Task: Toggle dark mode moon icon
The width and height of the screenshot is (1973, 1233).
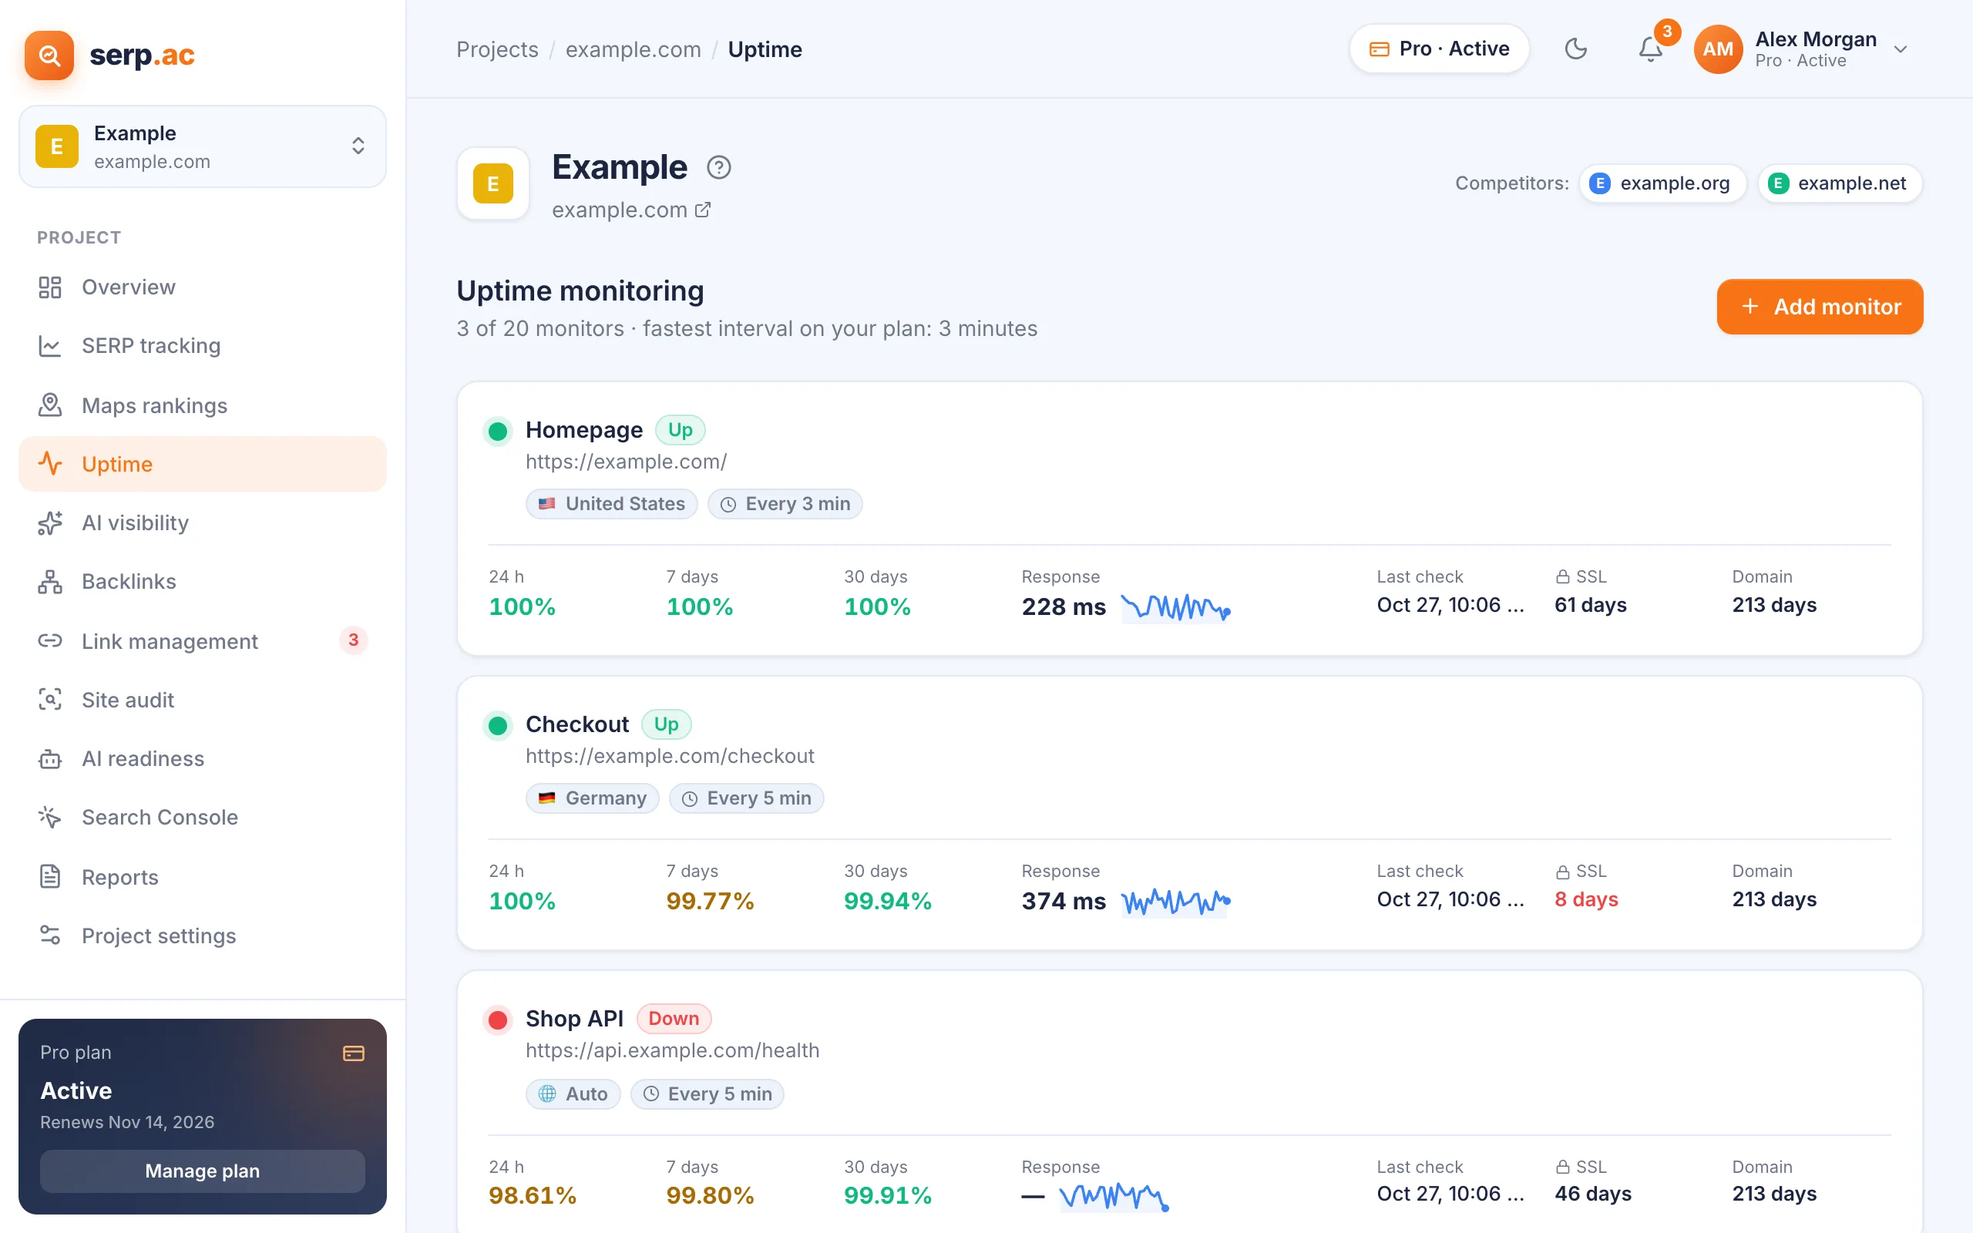Action: click(1575, 49)
